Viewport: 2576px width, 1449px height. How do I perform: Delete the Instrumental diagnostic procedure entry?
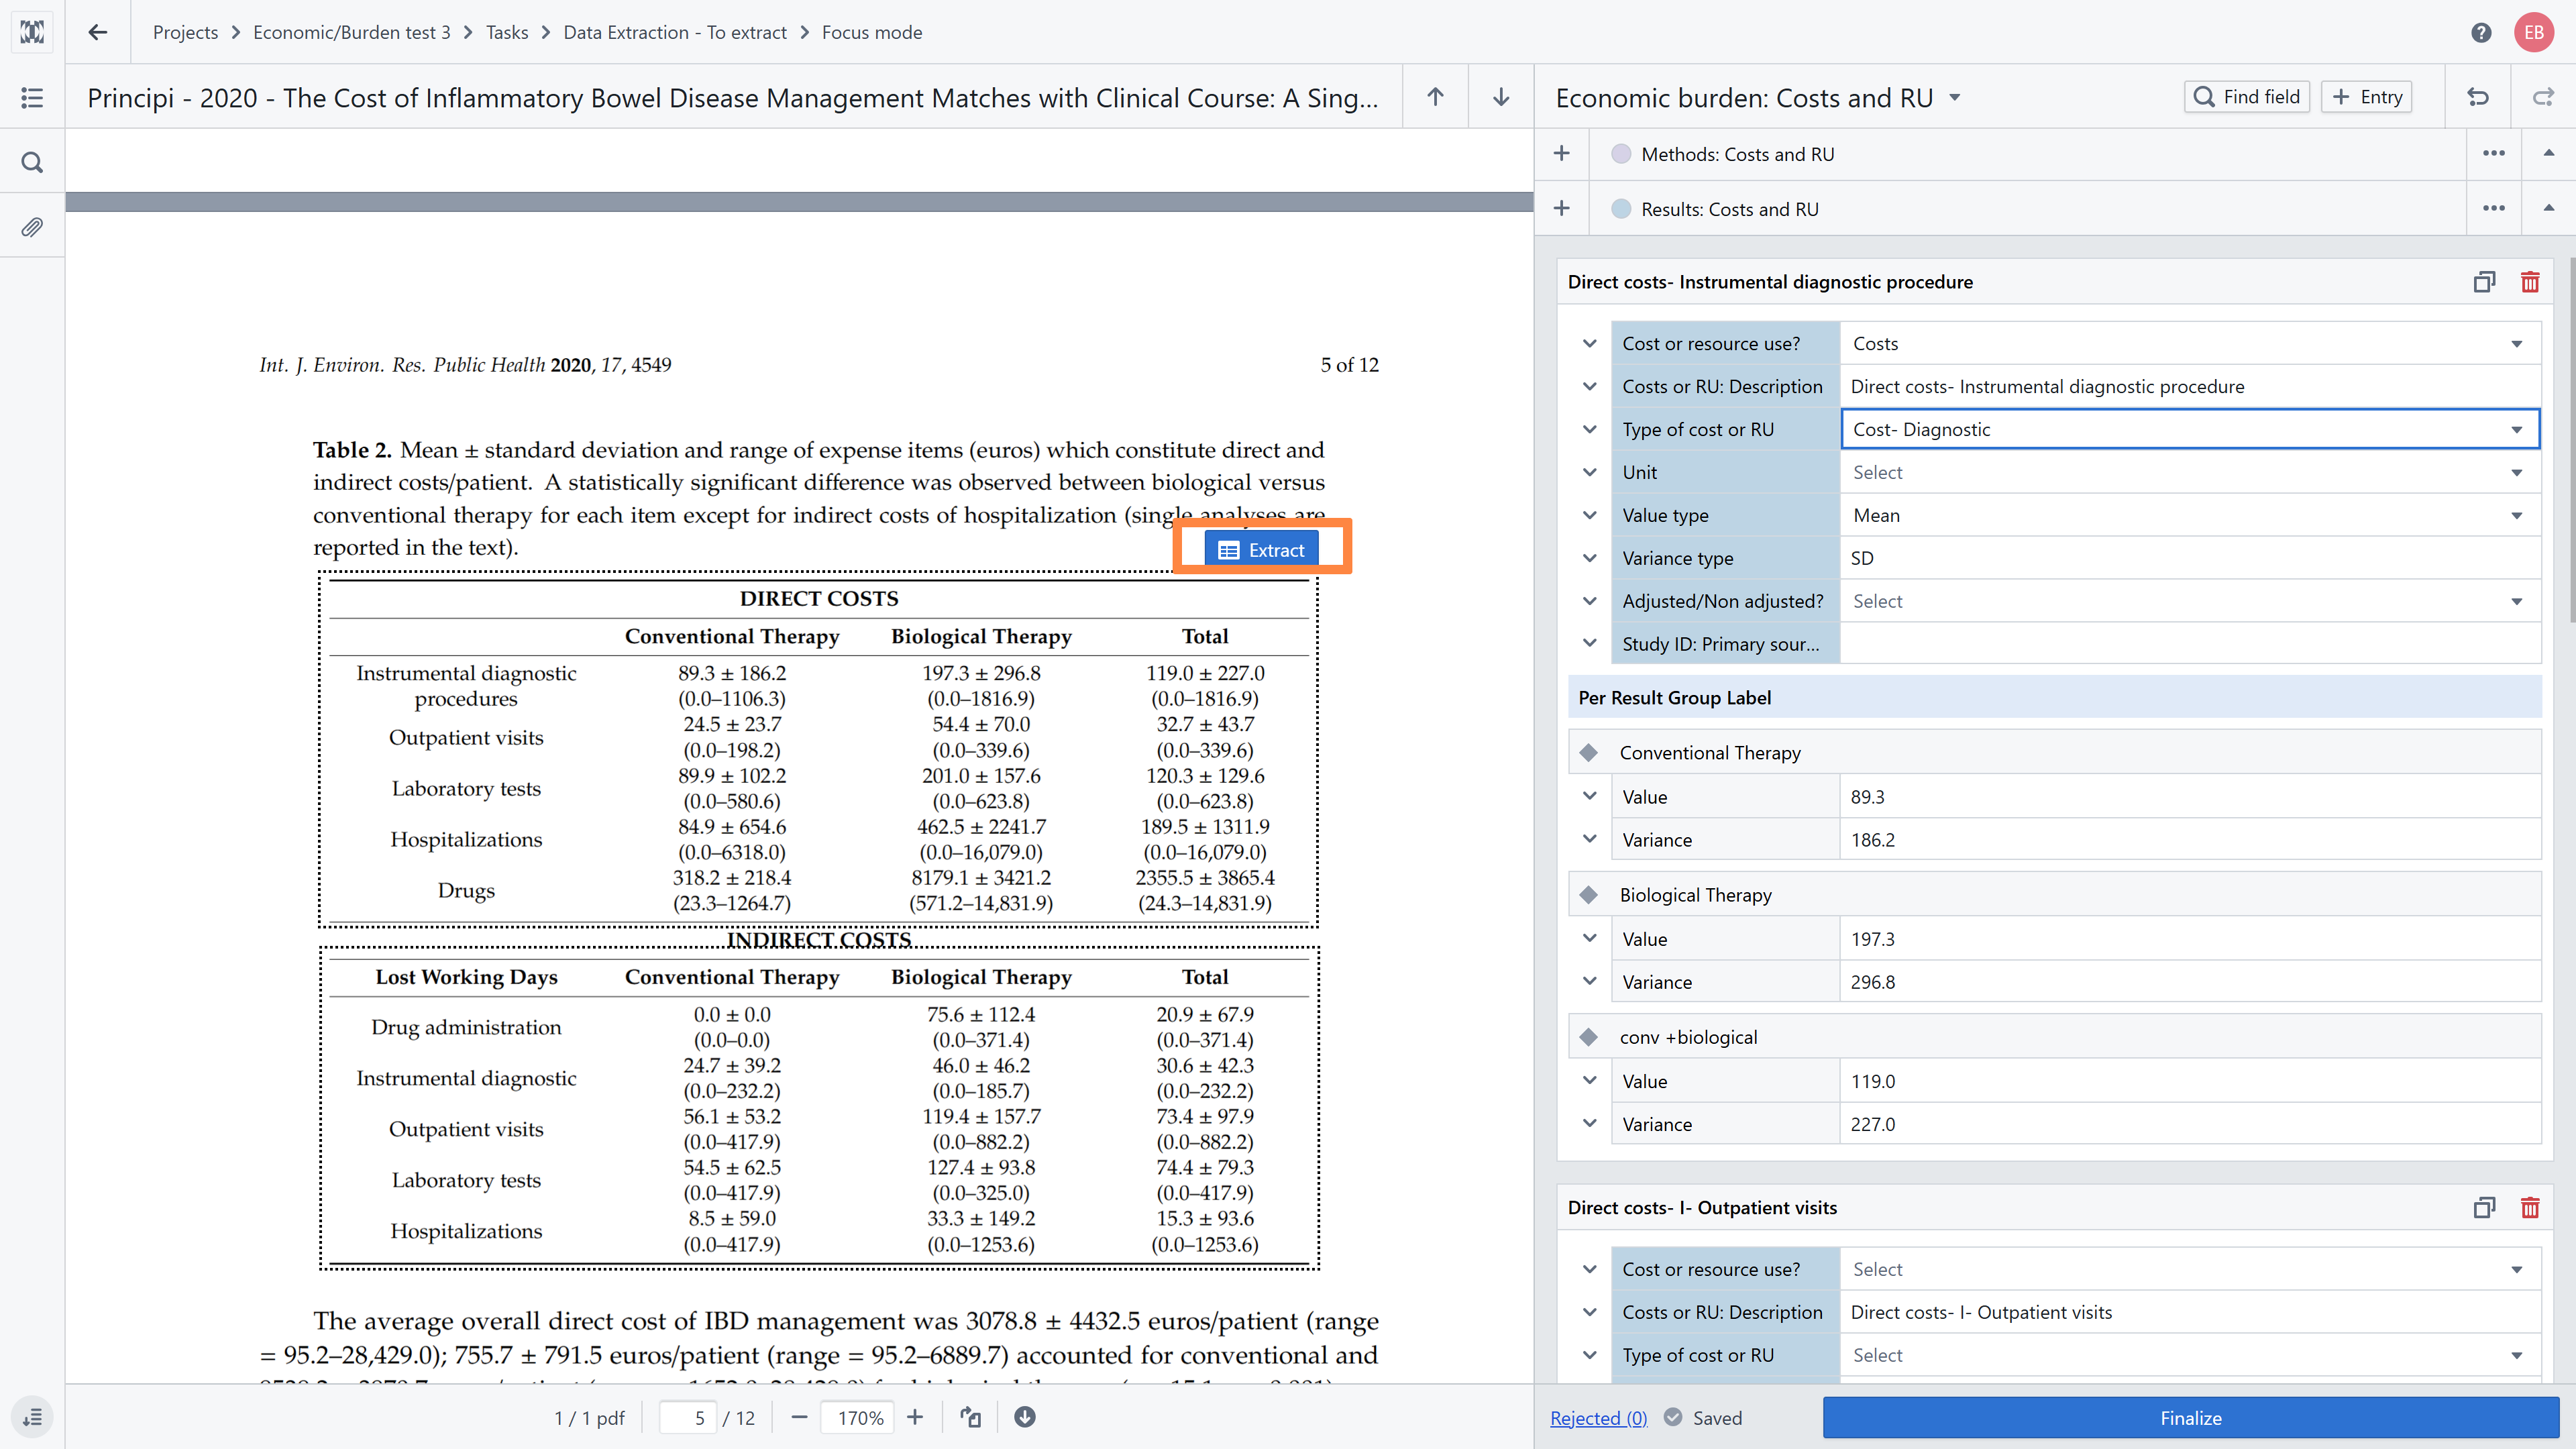point(2530,282)
